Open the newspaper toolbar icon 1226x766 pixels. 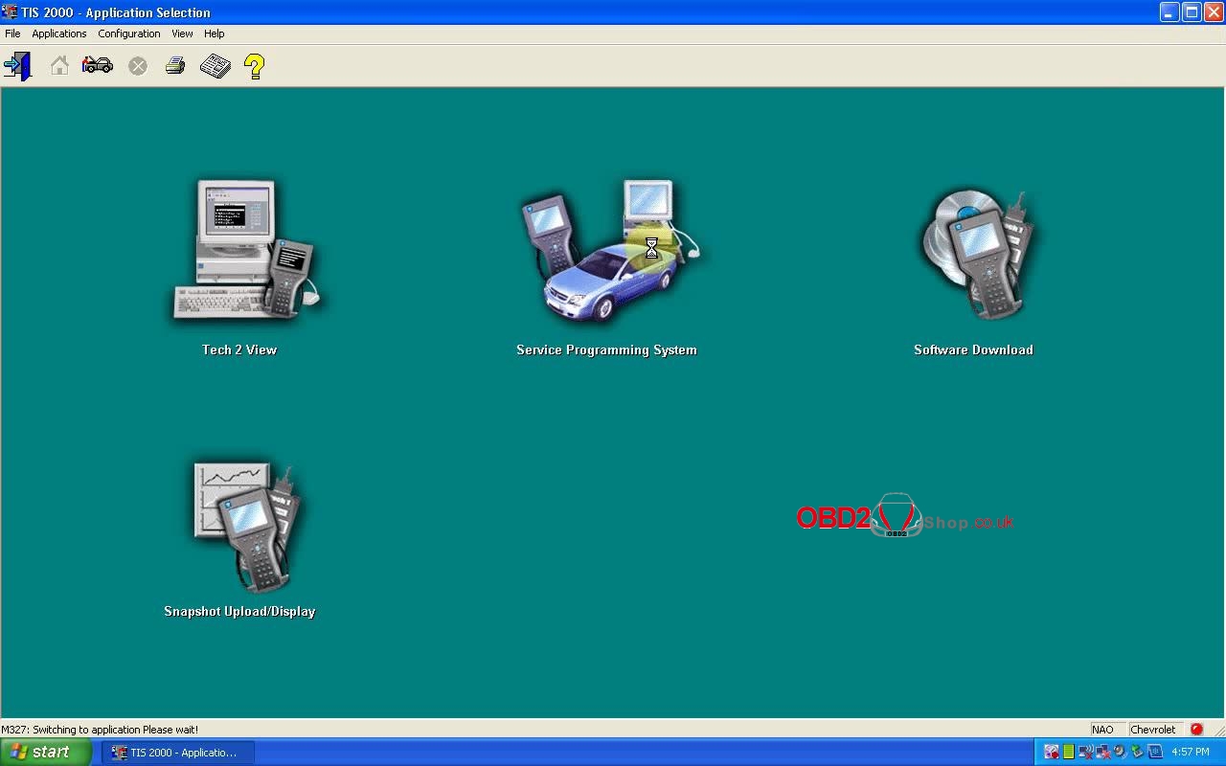(x=216, y=66)
